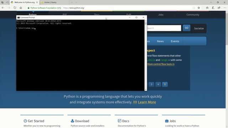Click the Jobs briefcase icon
228x128 pixels.
point(167,121)
